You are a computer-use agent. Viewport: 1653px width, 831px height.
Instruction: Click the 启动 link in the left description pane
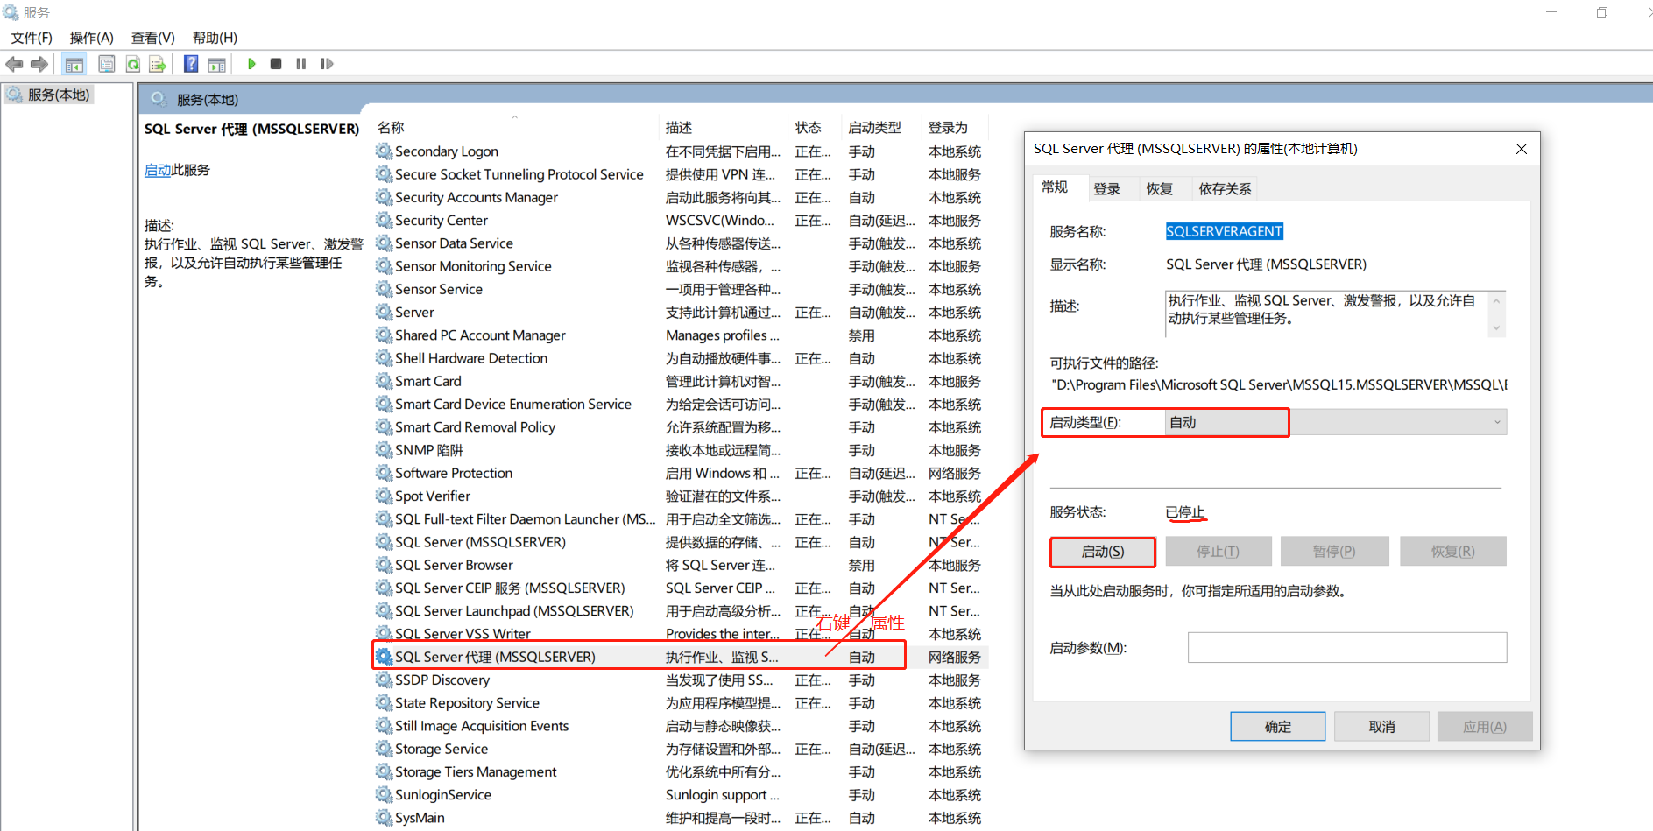[158, 170]
